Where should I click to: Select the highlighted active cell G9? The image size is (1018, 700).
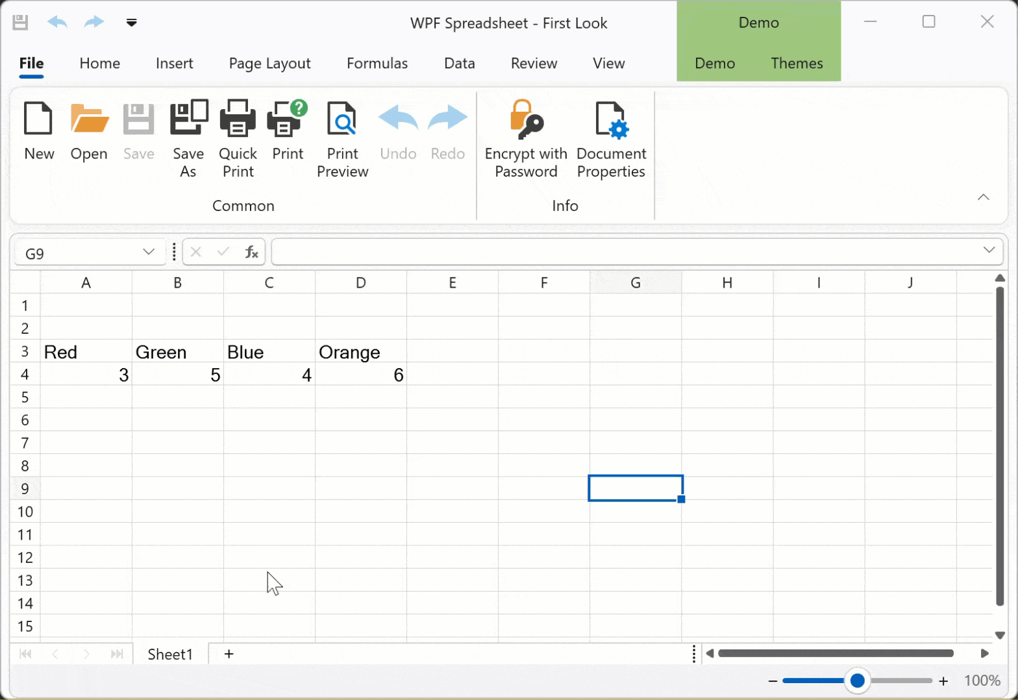[x=636, y=488]
